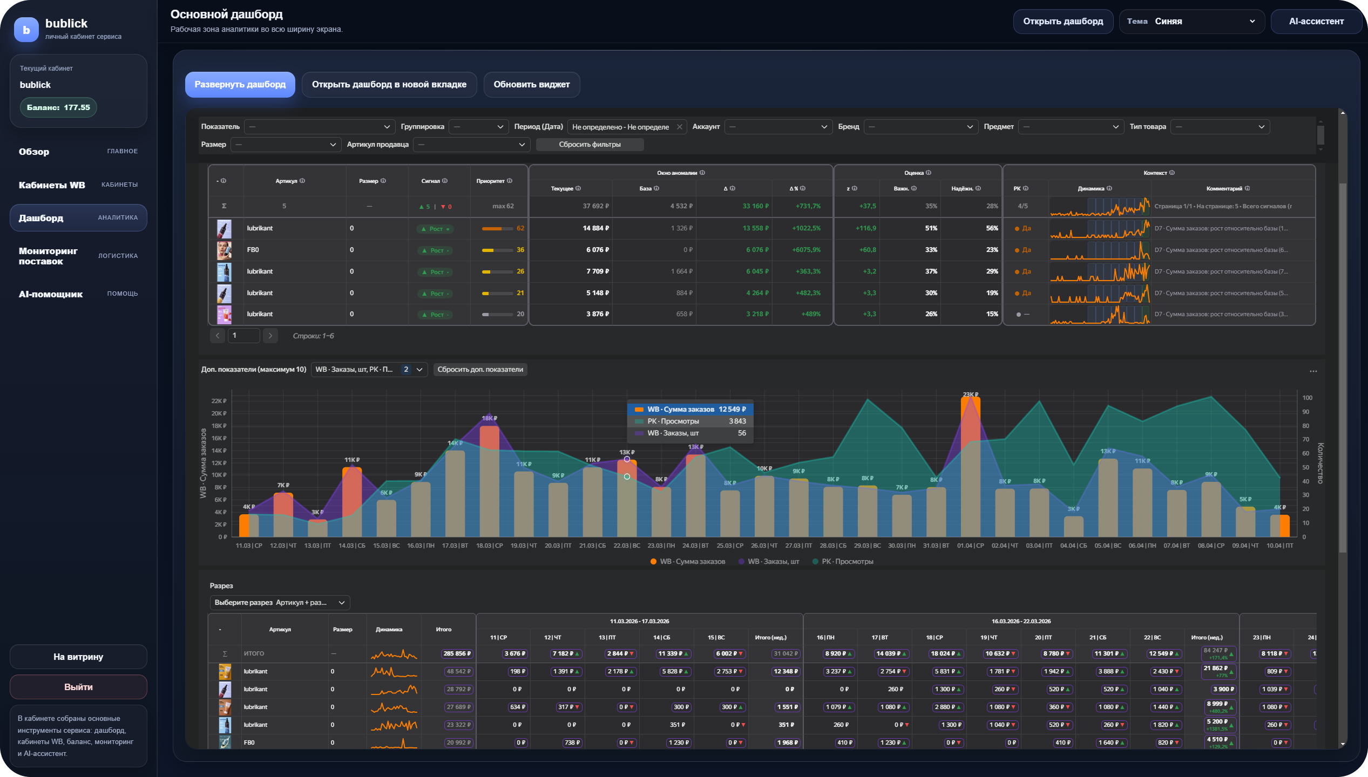
Task: Click the info icon next to Артикул header
Action: coord(302,181)
